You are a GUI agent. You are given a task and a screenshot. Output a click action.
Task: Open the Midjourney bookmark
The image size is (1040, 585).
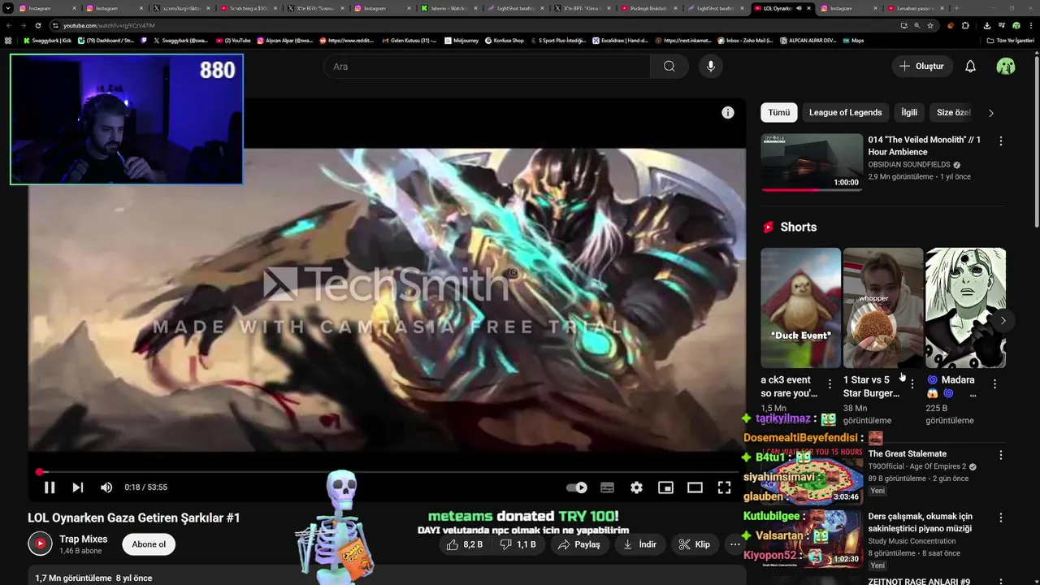[460, 40]
